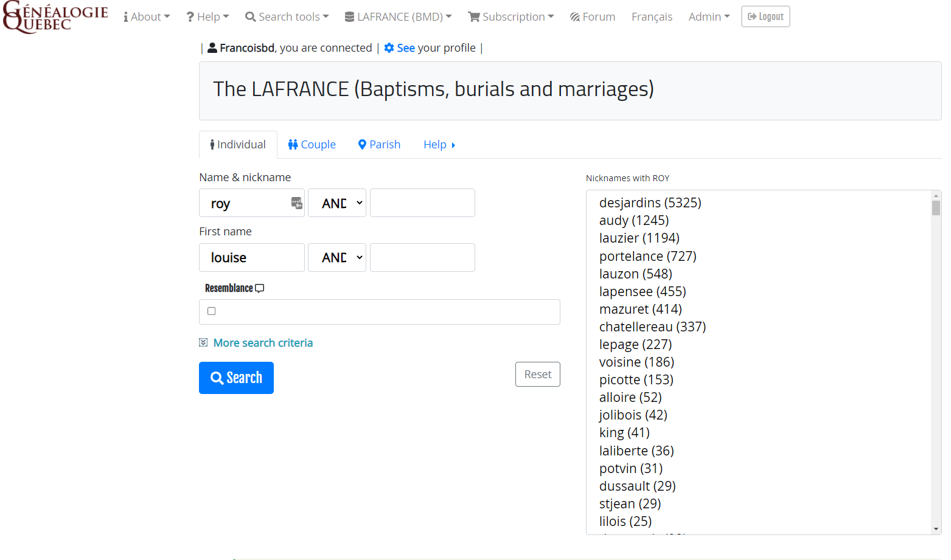The height and width of the screenshot is (560, 951).
Task: Toggle the Resemblance checkbox
Action: click(x=212, y=311)
